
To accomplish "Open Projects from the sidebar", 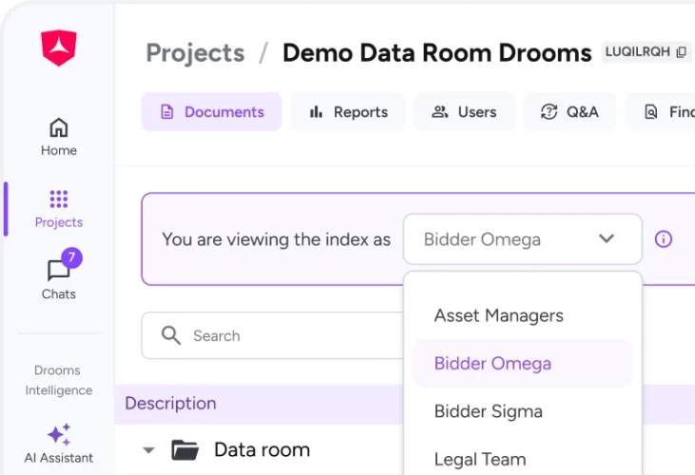I will tap(59, 208).
